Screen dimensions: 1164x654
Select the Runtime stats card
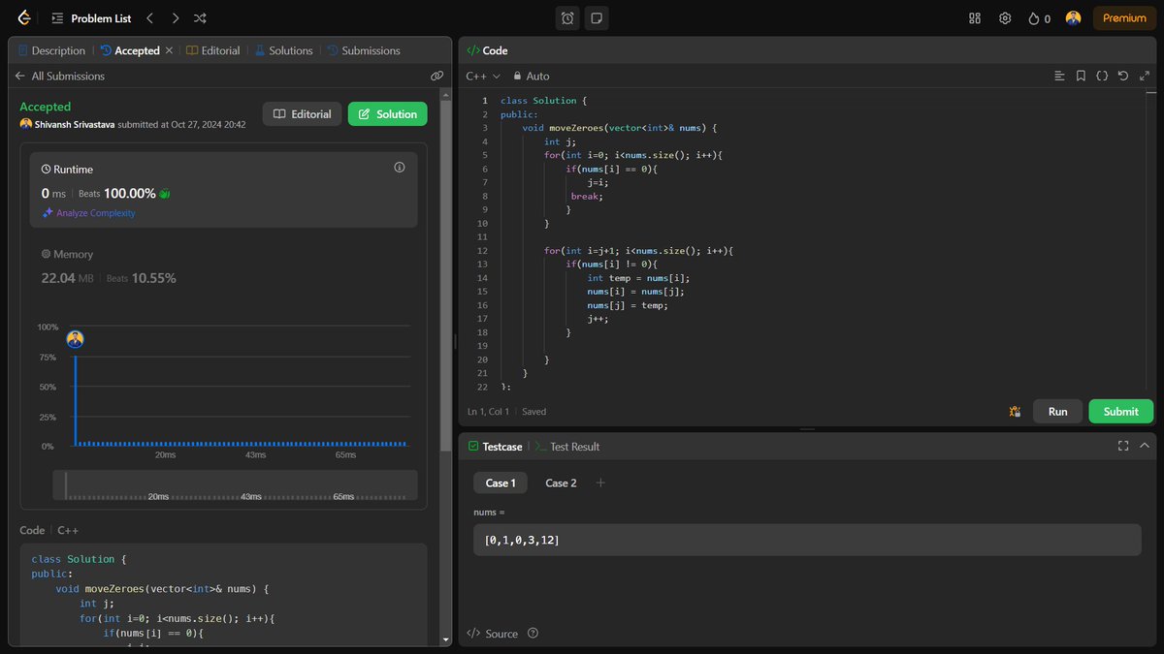click(223, 189)
